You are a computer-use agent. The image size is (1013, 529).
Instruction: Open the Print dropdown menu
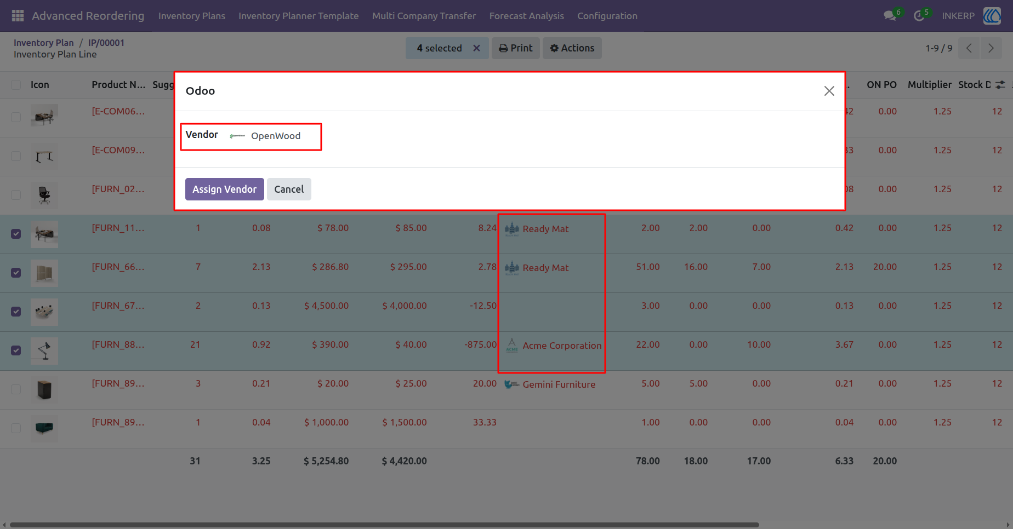coord(516,48)
